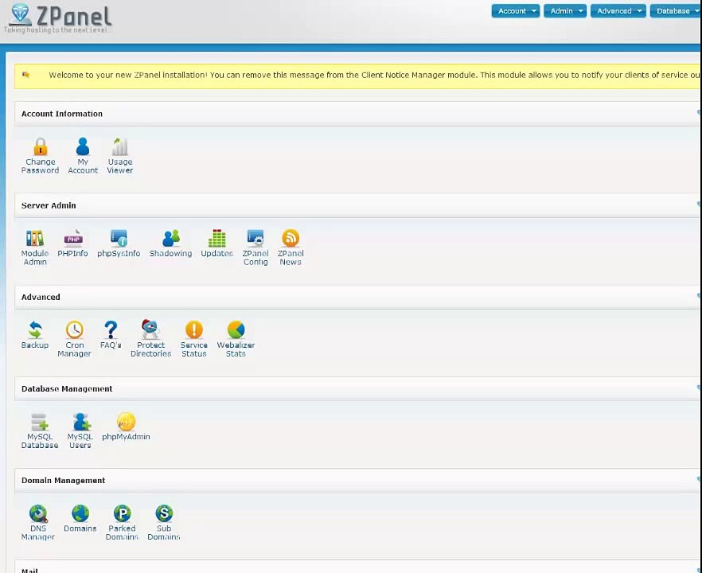Open Webalizer Stats
Image resolution: width=702 pixels, height=573 pixels.
[x=236, y=339]
